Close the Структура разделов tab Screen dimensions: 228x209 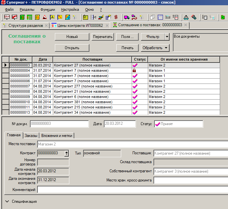[46, 26]
